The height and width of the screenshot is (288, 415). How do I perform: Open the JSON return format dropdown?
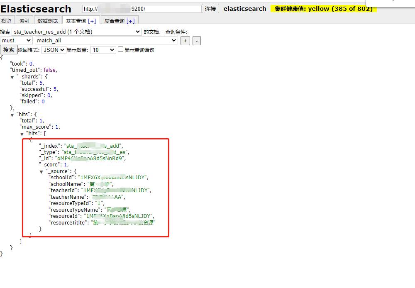click(54, 50)
